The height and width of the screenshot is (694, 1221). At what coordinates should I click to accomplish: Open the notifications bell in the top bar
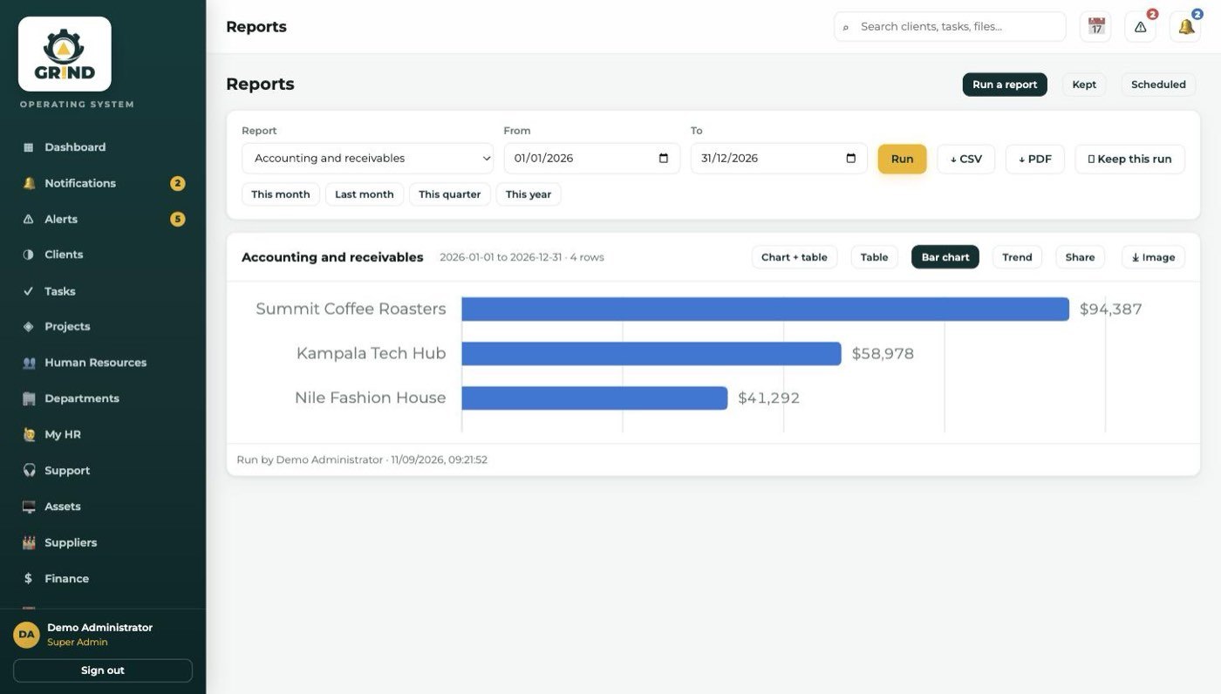pyautogui.click(x=1185, y=27)
